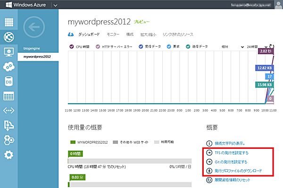Image resolution: width=283 pixels, height=188 pixels.
Task: Open the TFS の発行を設定する link
Action: coord(232,153)
